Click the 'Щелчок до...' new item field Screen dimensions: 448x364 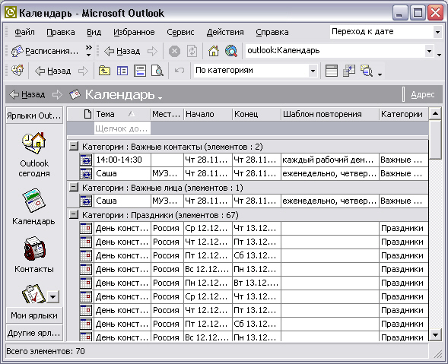(122, 128)
